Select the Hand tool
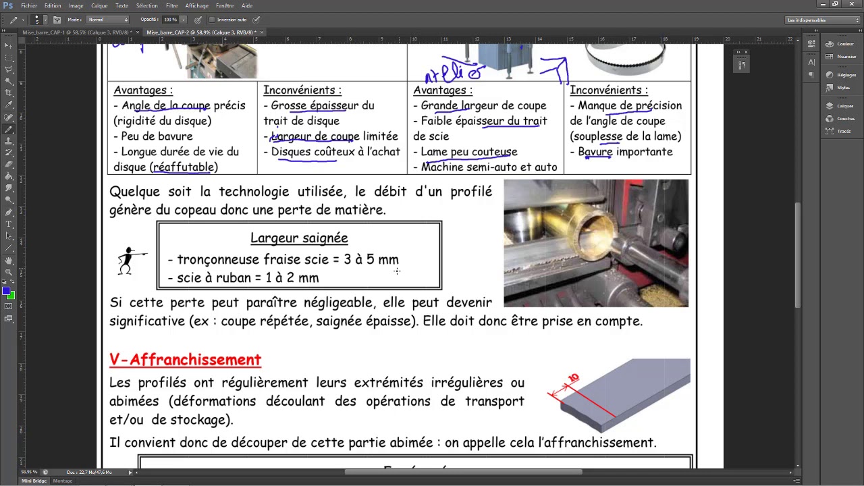Screen dimensions: 864x486 9,261
